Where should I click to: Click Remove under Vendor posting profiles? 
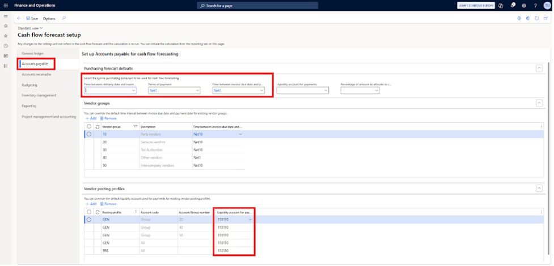[108, 204]
